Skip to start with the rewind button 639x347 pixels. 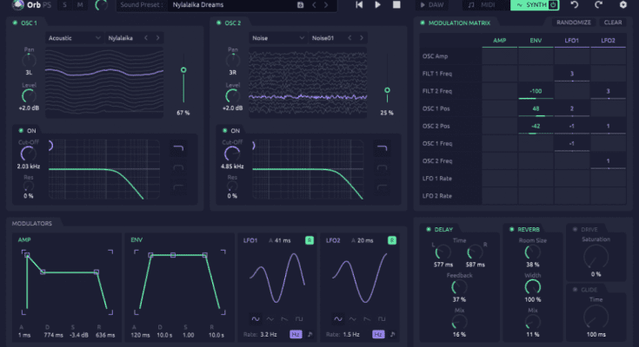tap(359, 5)
